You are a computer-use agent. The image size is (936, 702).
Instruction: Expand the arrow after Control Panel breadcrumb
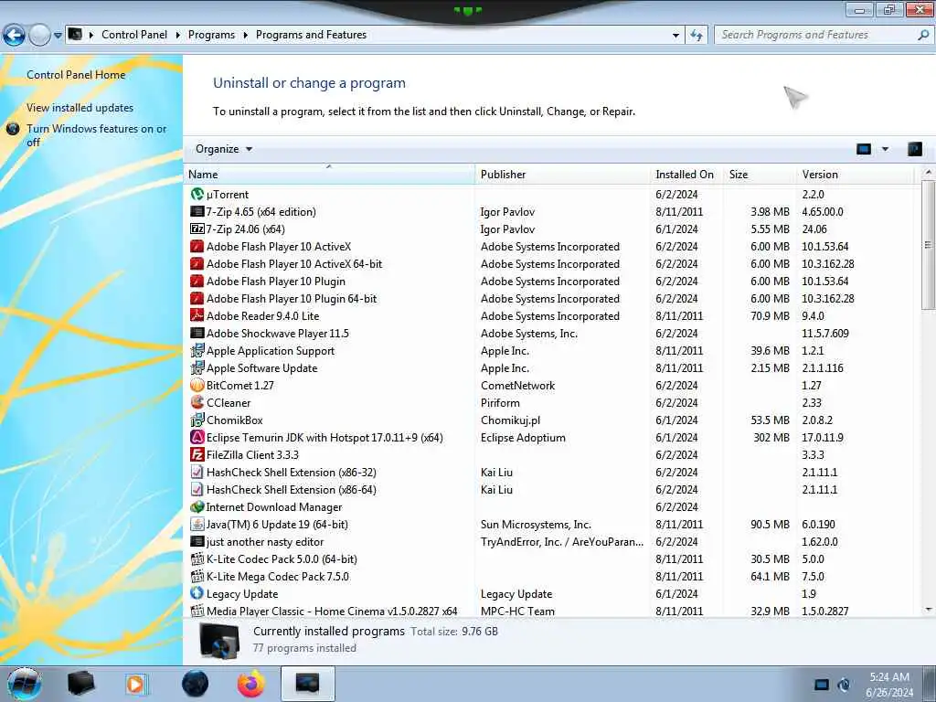coord(178,35)
